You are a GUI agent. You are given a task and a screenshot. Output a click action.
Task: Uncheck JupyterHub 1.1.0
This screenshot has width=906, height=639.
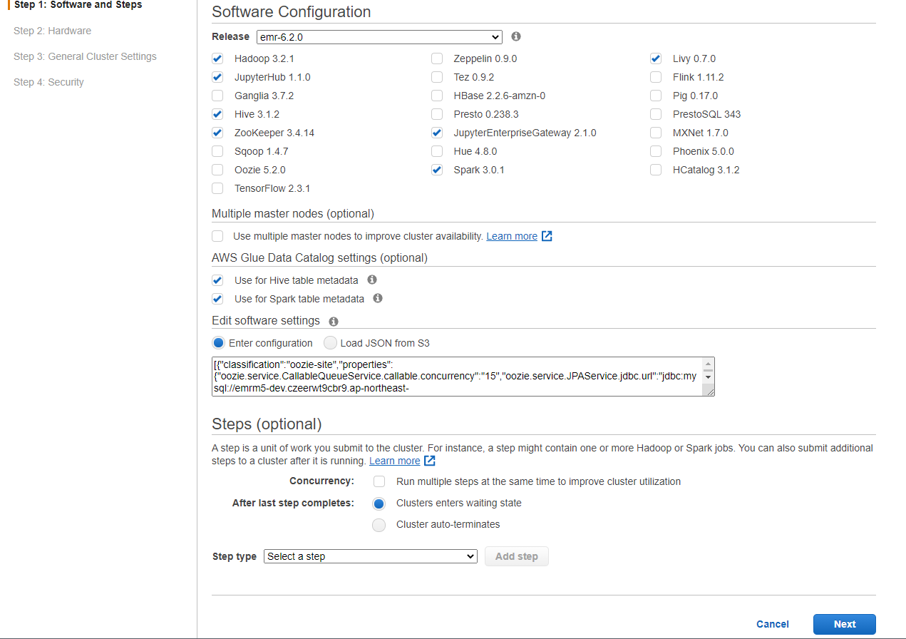pyautogui.click(x=217, y=77)
